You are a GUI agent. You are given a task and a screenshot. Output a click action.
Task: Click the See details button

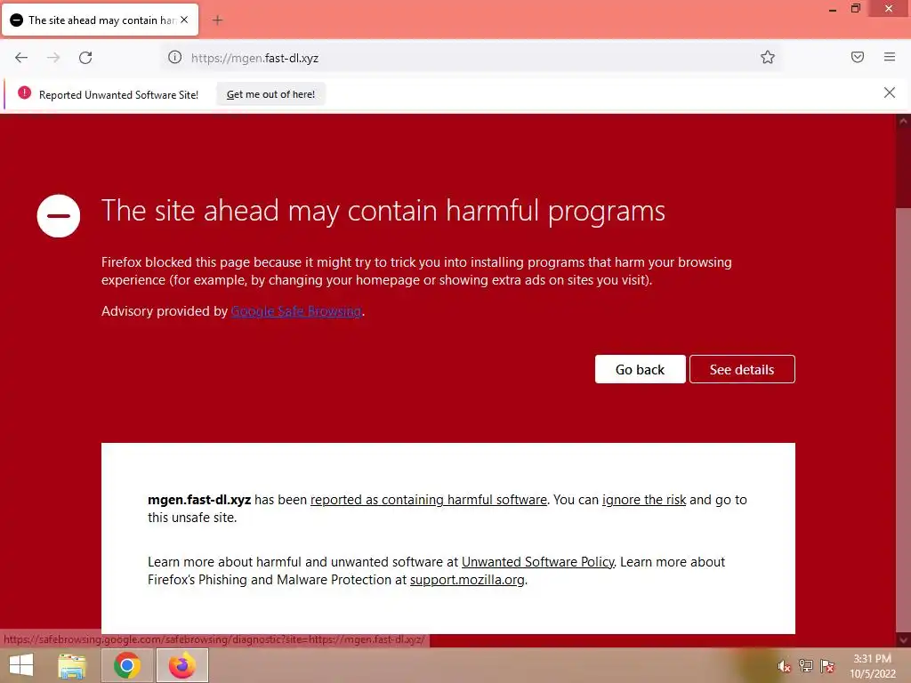(x=742, y=369)
